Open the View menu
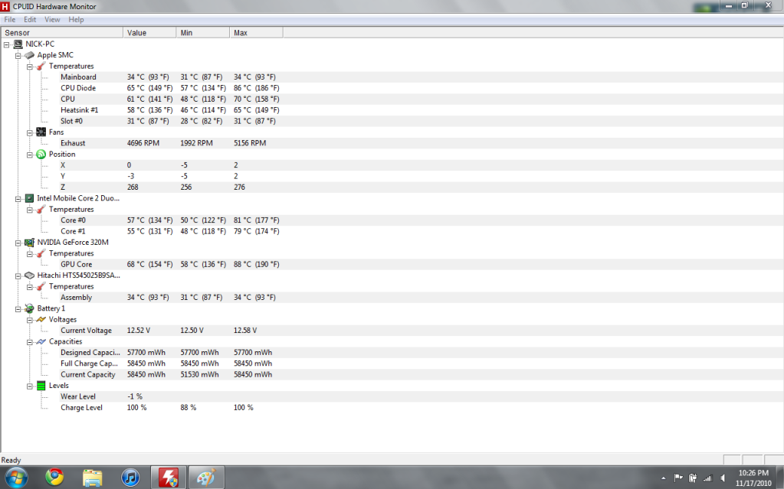Image resolution: width=784 pixels, height=489 pixels. click(52, 19)
